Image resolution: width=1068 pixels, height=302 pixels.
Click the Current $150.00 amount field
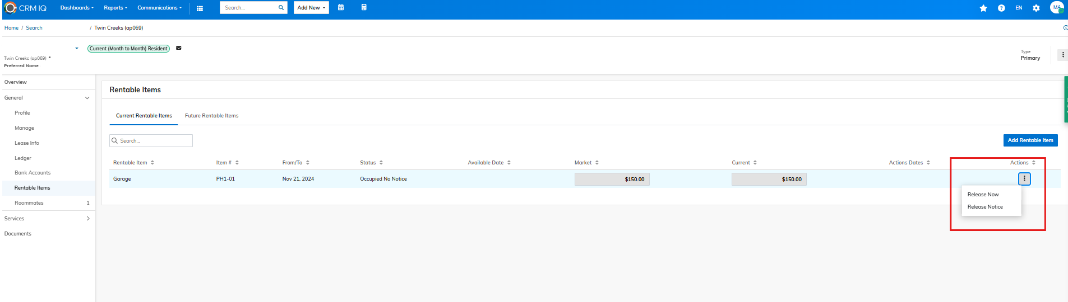point(769,180)
